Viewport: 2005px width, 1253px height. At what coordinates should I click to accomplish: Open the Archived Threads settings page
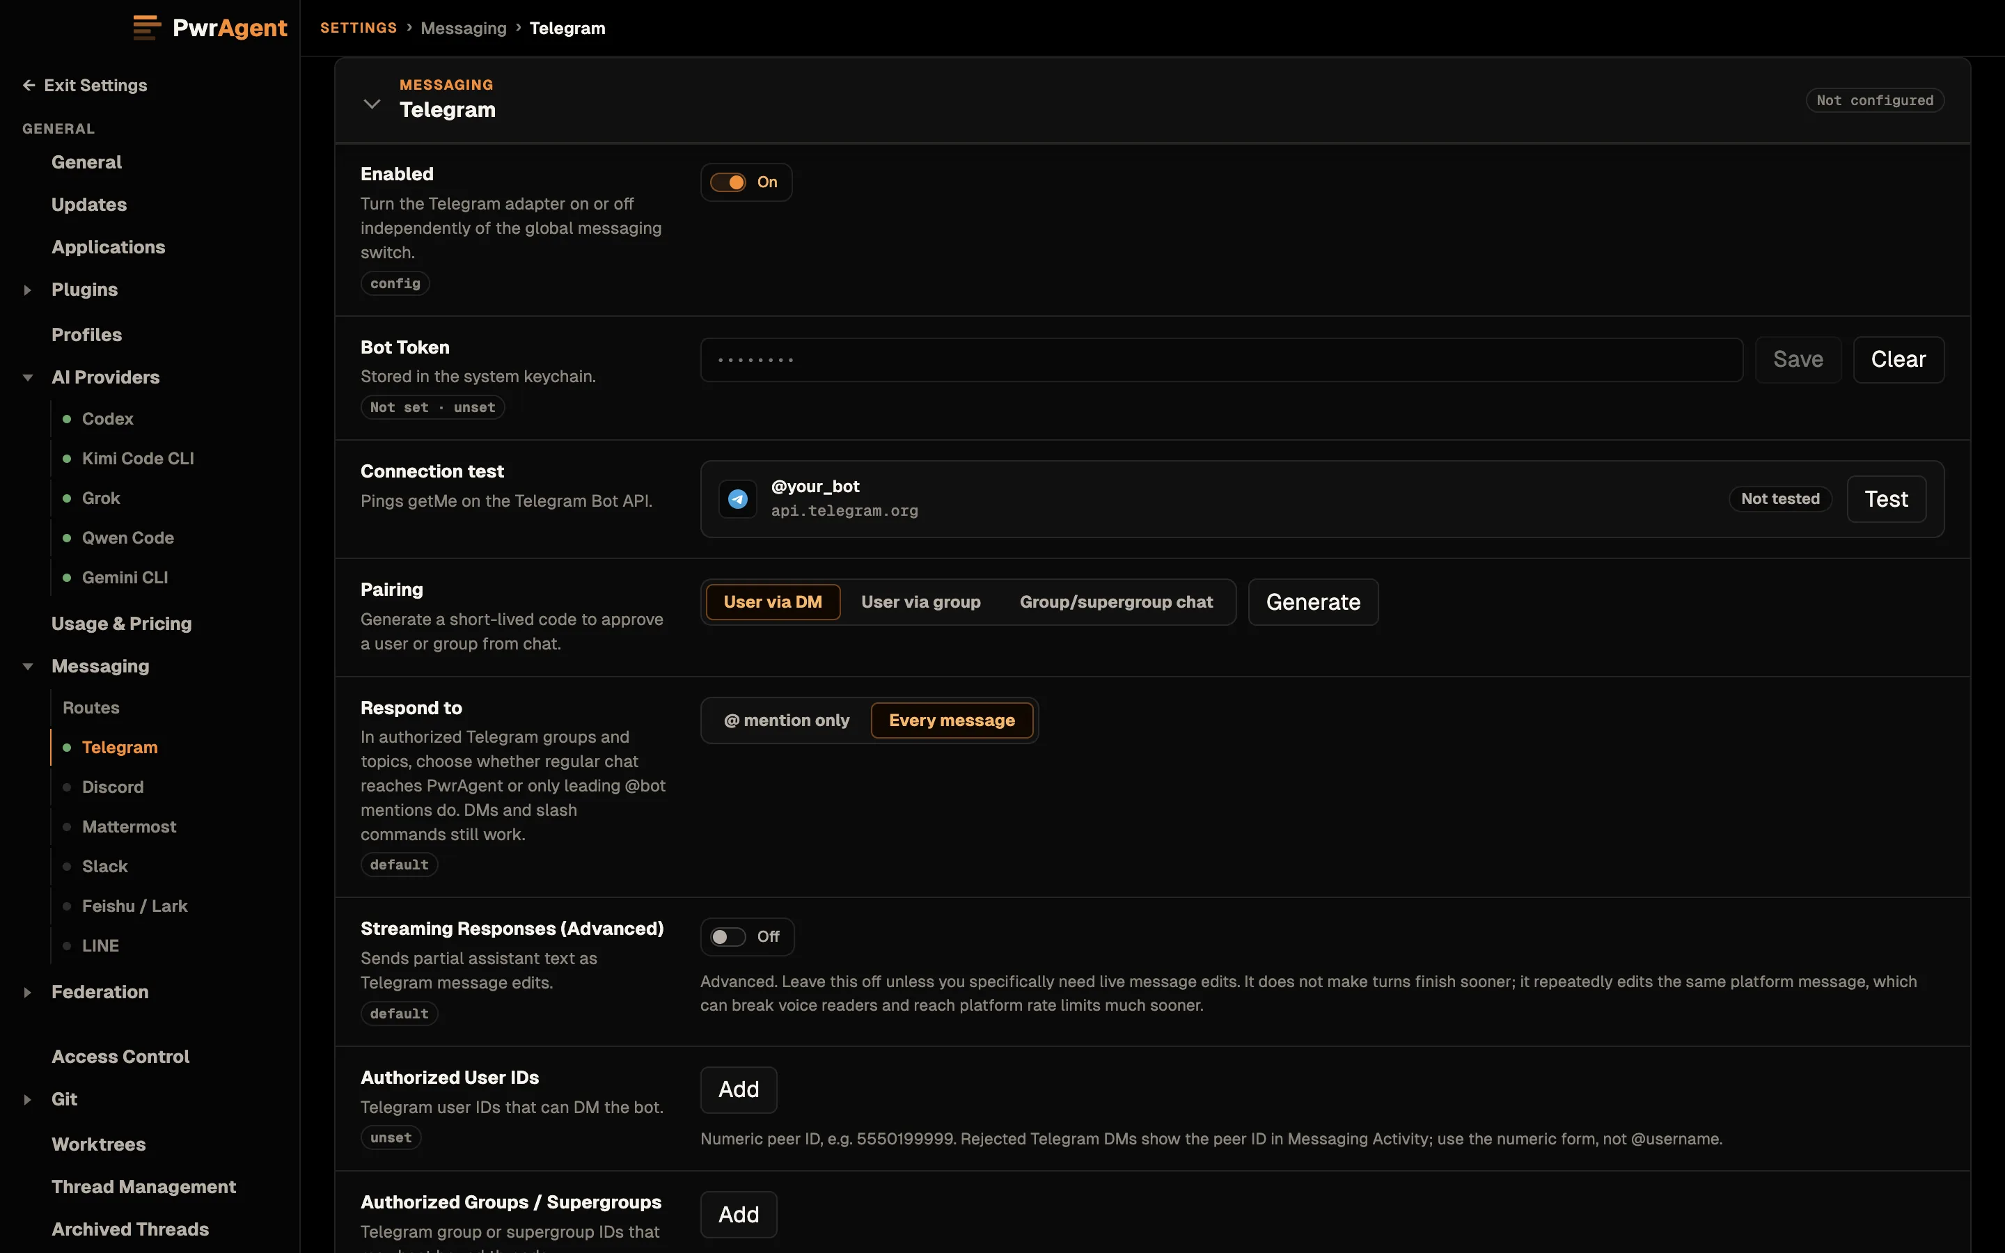pyautogui.click(x=130, y=1229)
